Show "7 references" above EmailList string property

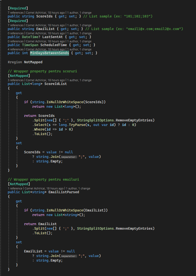pos(16,25)
